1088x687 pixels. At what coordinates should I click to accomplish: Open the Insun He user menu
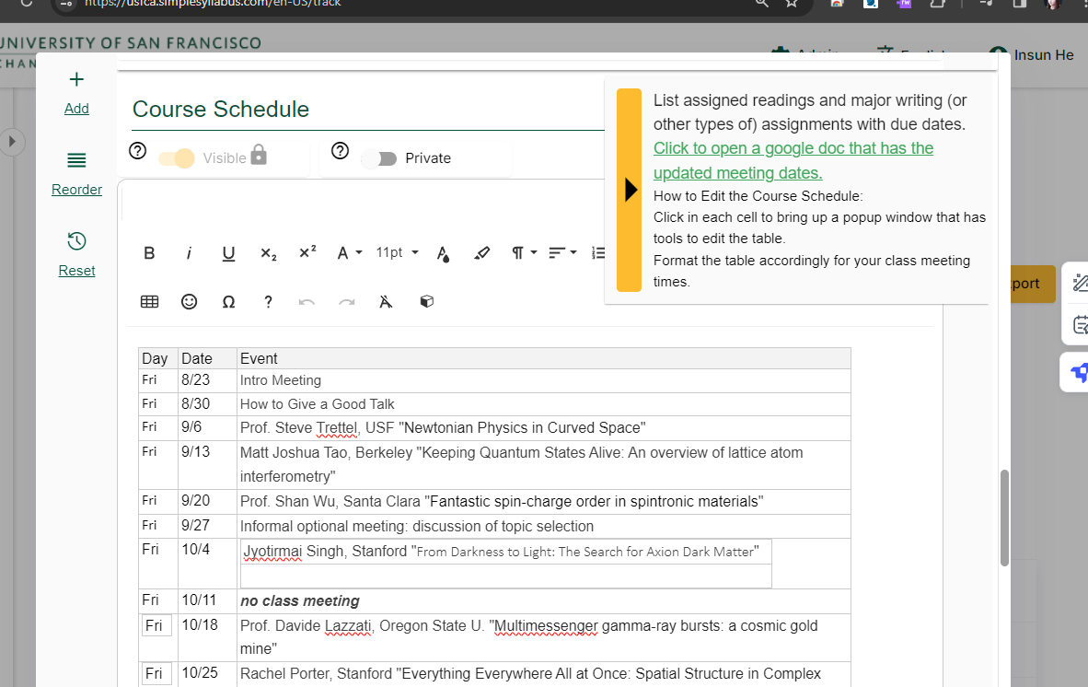tap(1031, 55)
